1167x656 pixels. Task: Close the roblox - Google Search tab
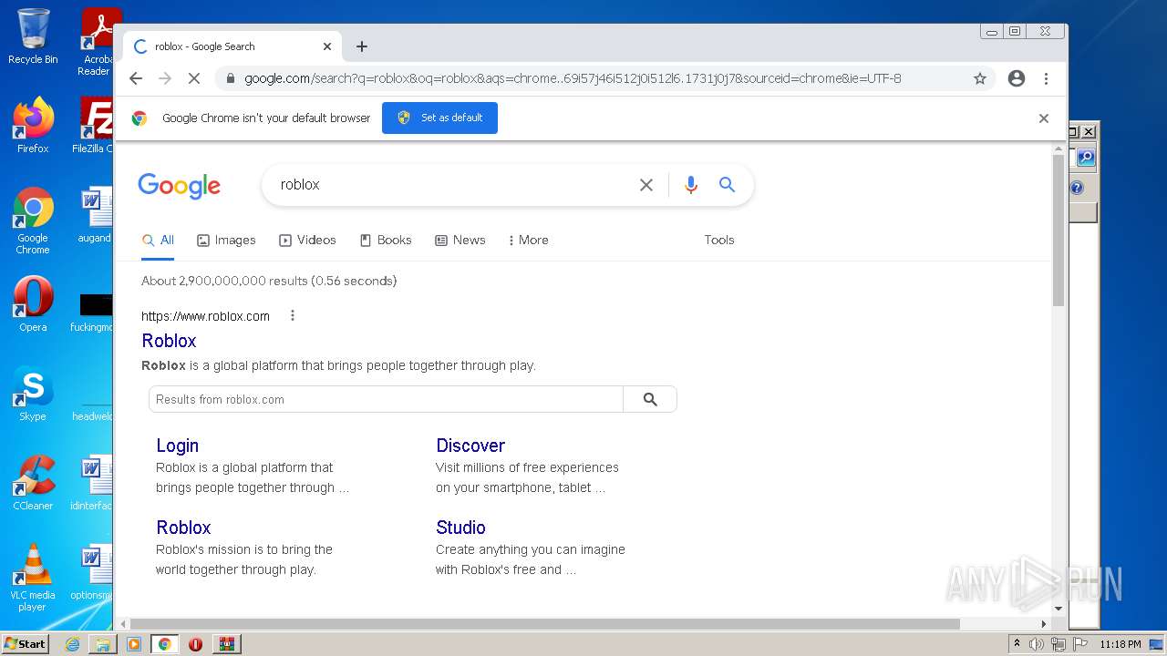point(327,46)
